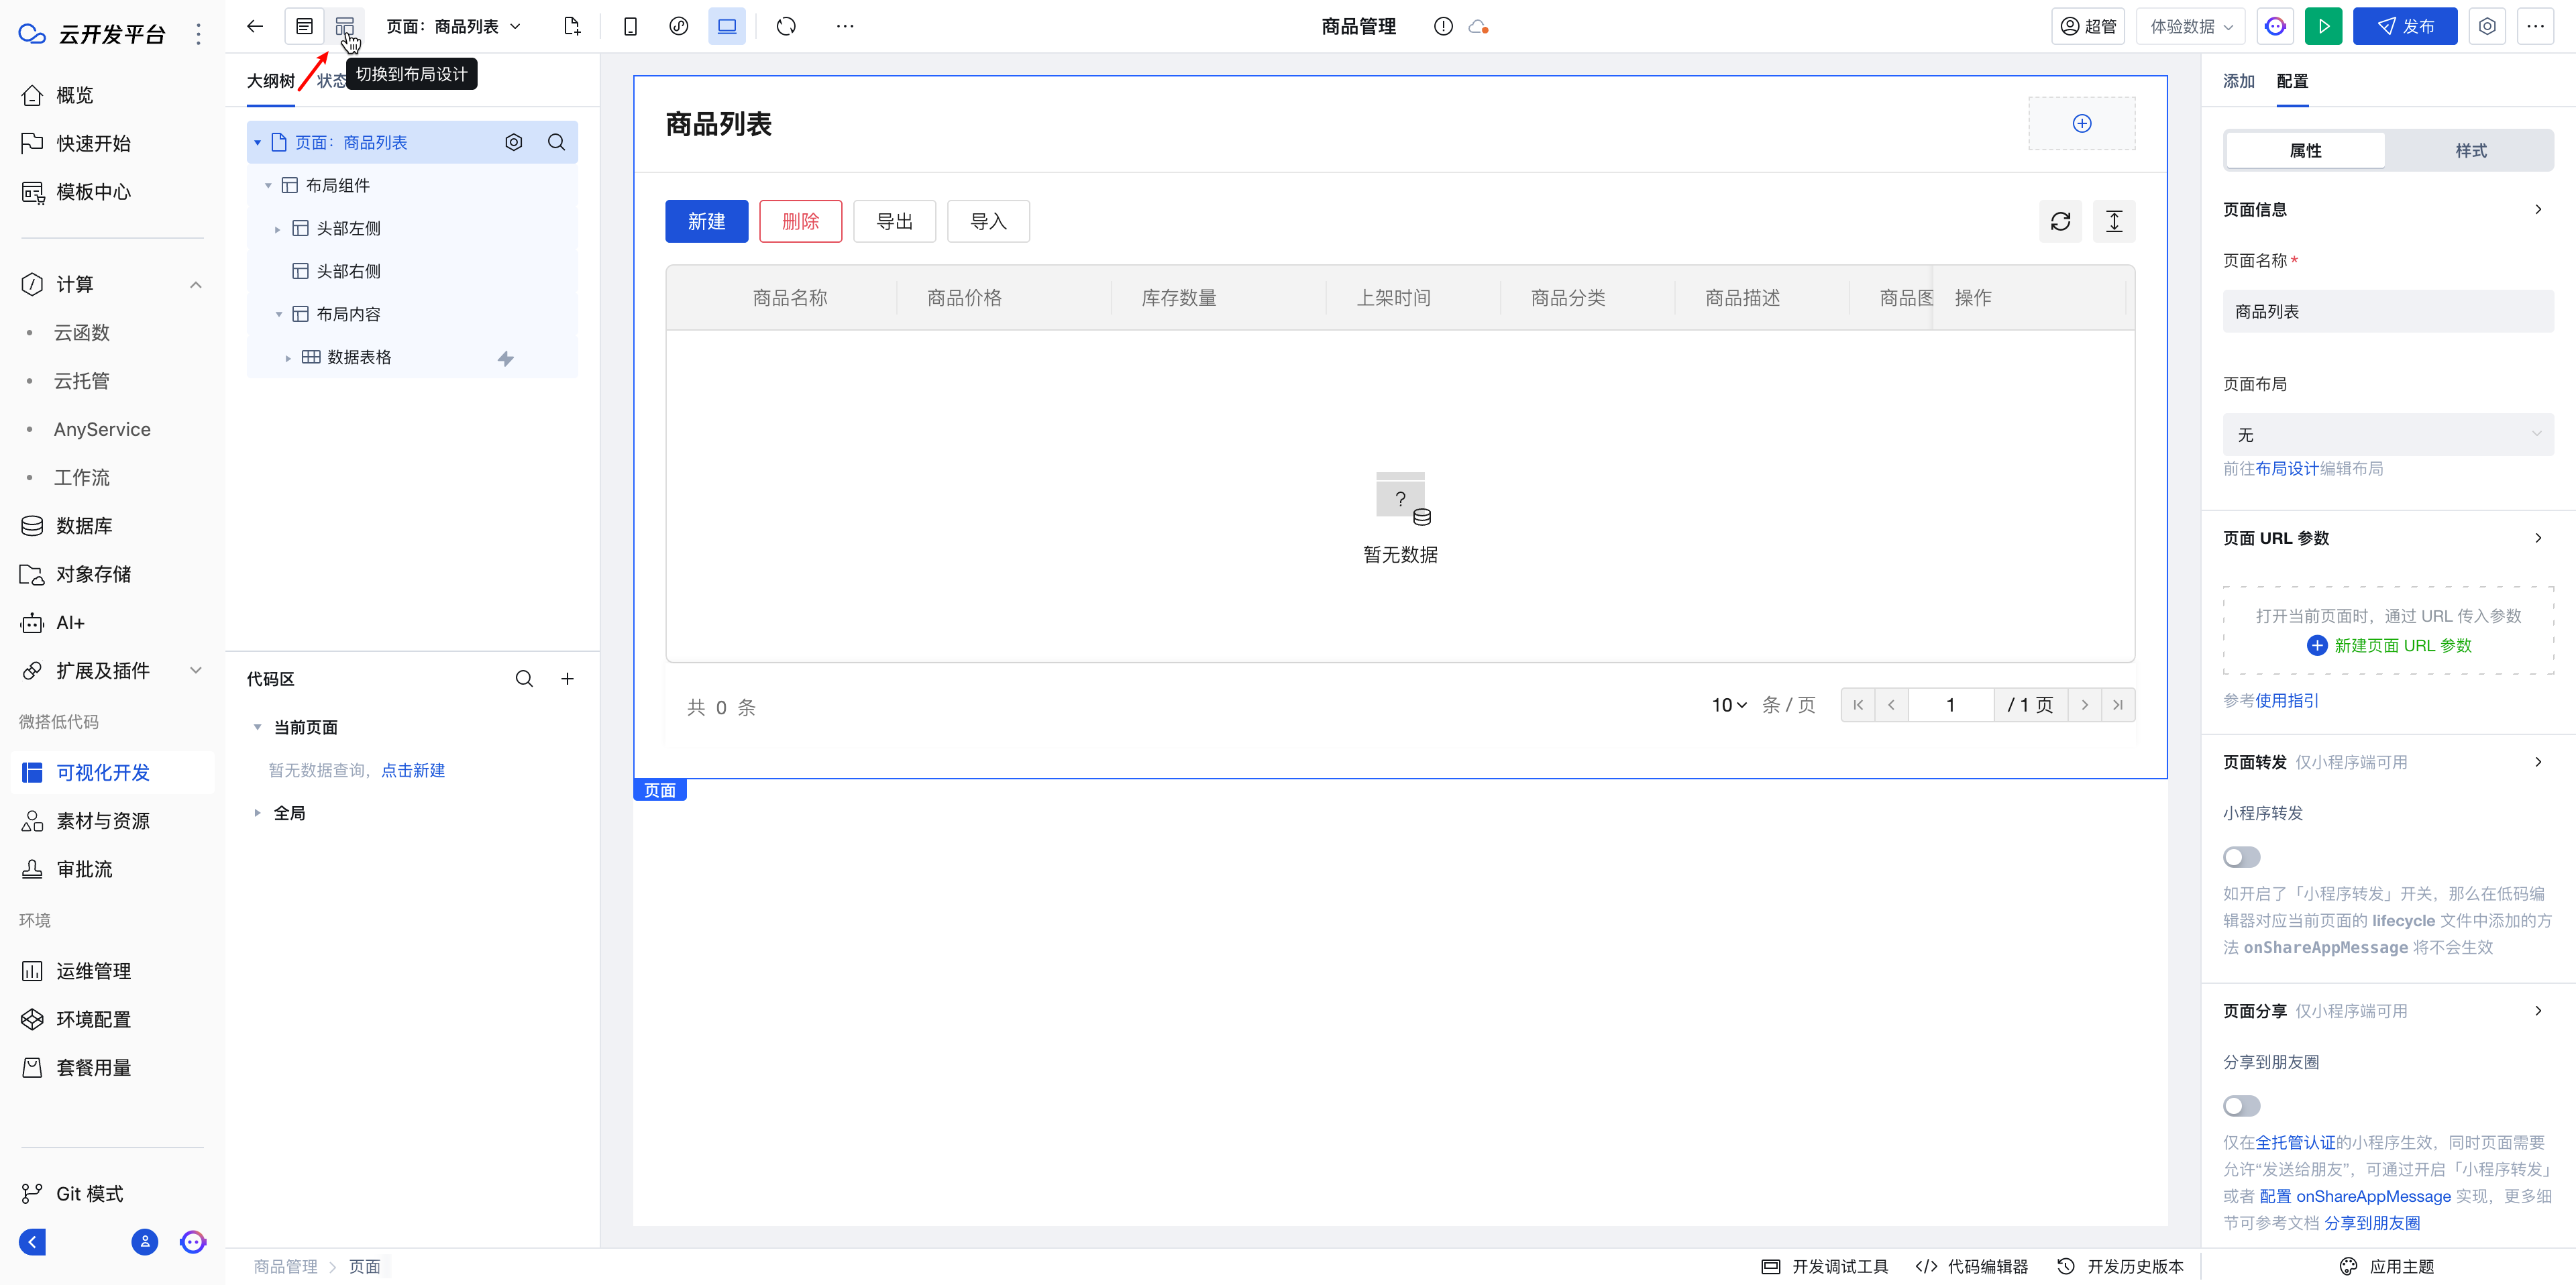The height and width of the screenshot is (1285, 2576).
Task: Collapse the 当前页面 code section
Action: pos(257,727)
